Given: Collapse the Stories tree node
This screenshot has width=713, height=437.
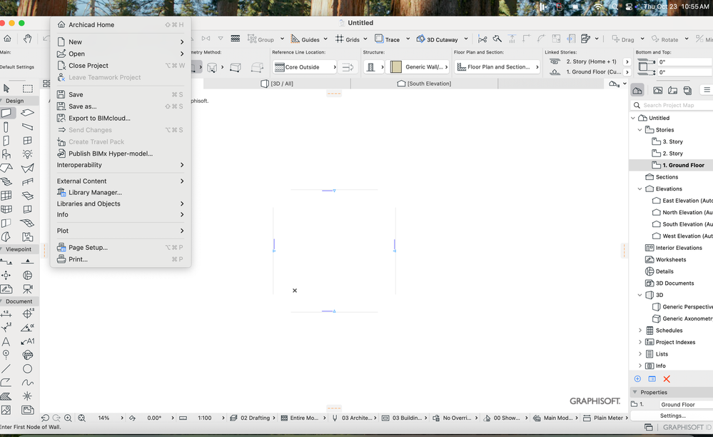Looking at the screenshot, I should pyautogui.click(x=639, y=129).
